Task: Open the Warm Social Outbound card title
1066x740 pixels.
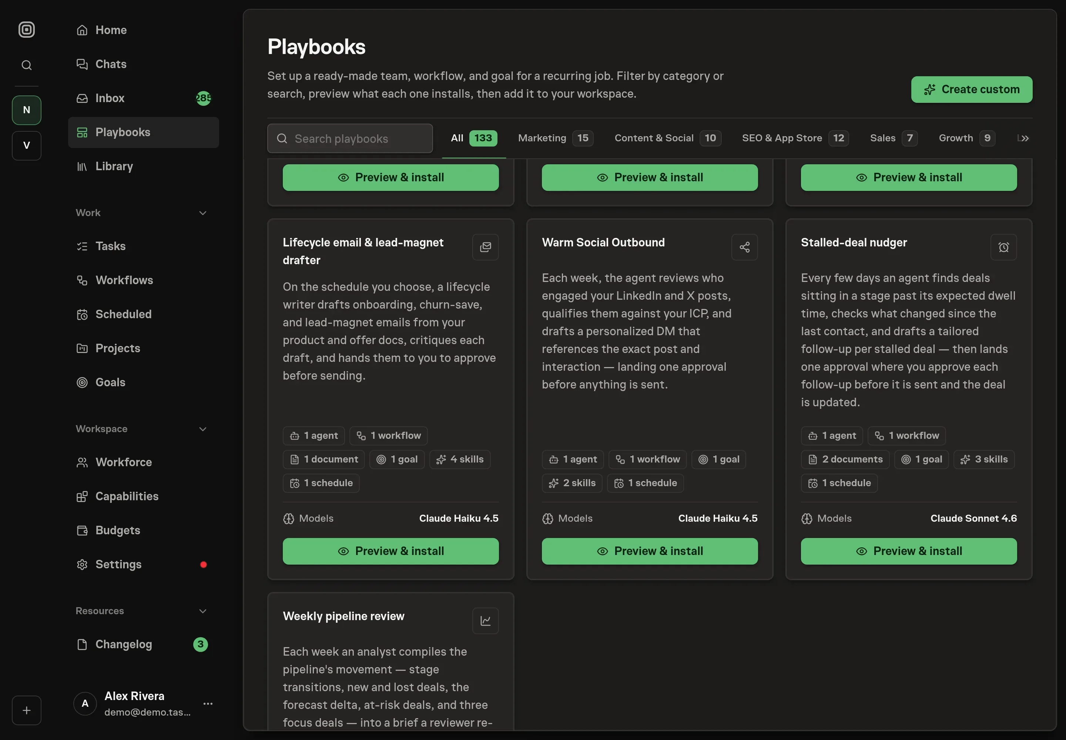Action: (x=603, y=242)
